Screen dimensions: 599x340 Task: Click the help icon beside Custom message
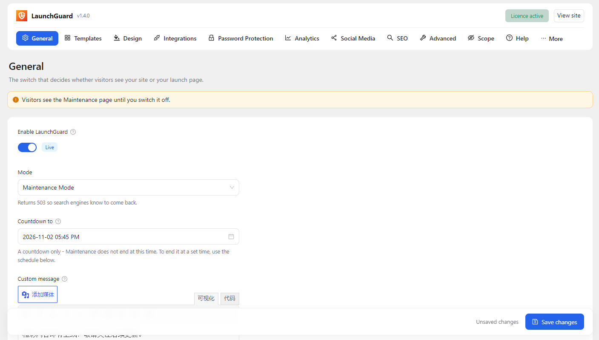tap(65, 279)
